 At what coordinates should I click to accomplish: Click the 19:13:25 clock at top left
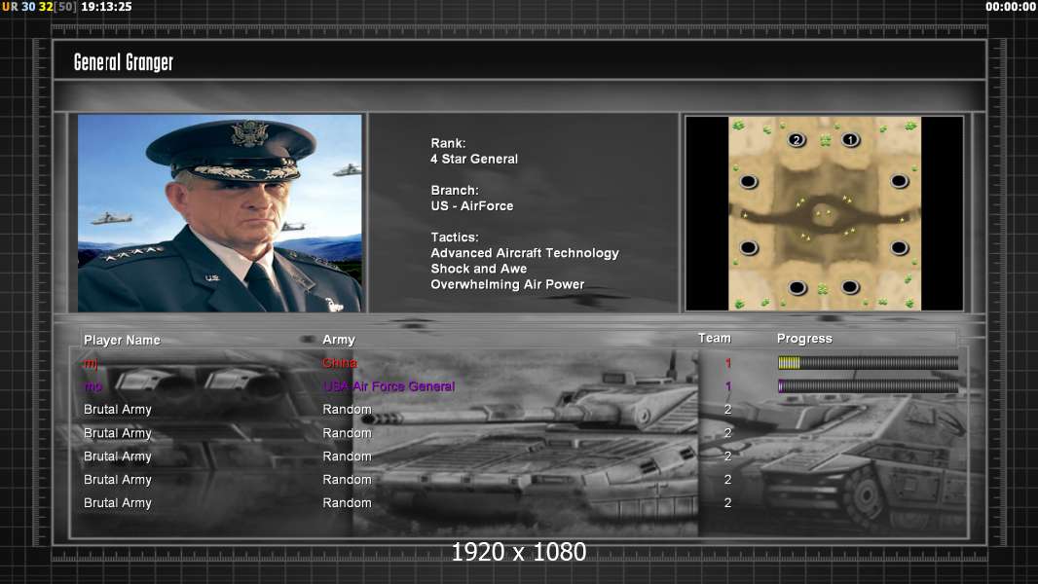click(x=106, y=7)
